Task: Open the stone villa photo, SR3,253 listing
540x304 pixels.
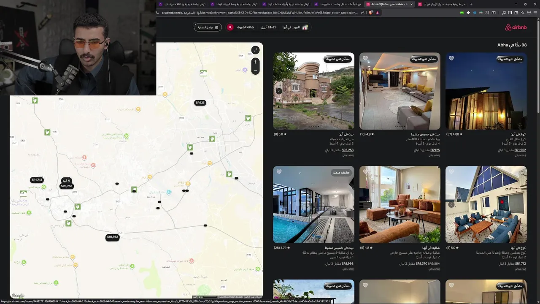Action: tap(314, 91)
